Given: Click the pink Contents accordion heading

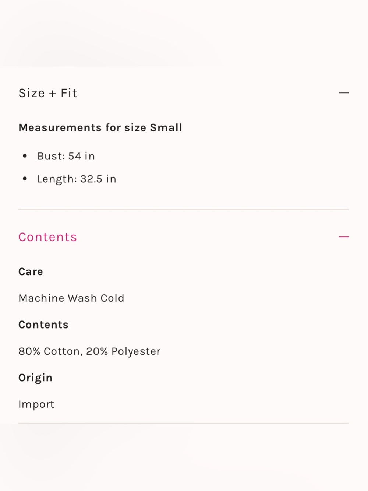Looking at the screenshot, I should [x=47, y=237].
